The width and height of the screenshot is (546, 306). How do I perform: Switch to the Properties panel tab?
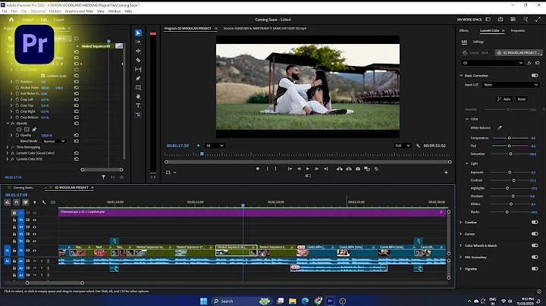pyautogui.click(x=518, y=30)
